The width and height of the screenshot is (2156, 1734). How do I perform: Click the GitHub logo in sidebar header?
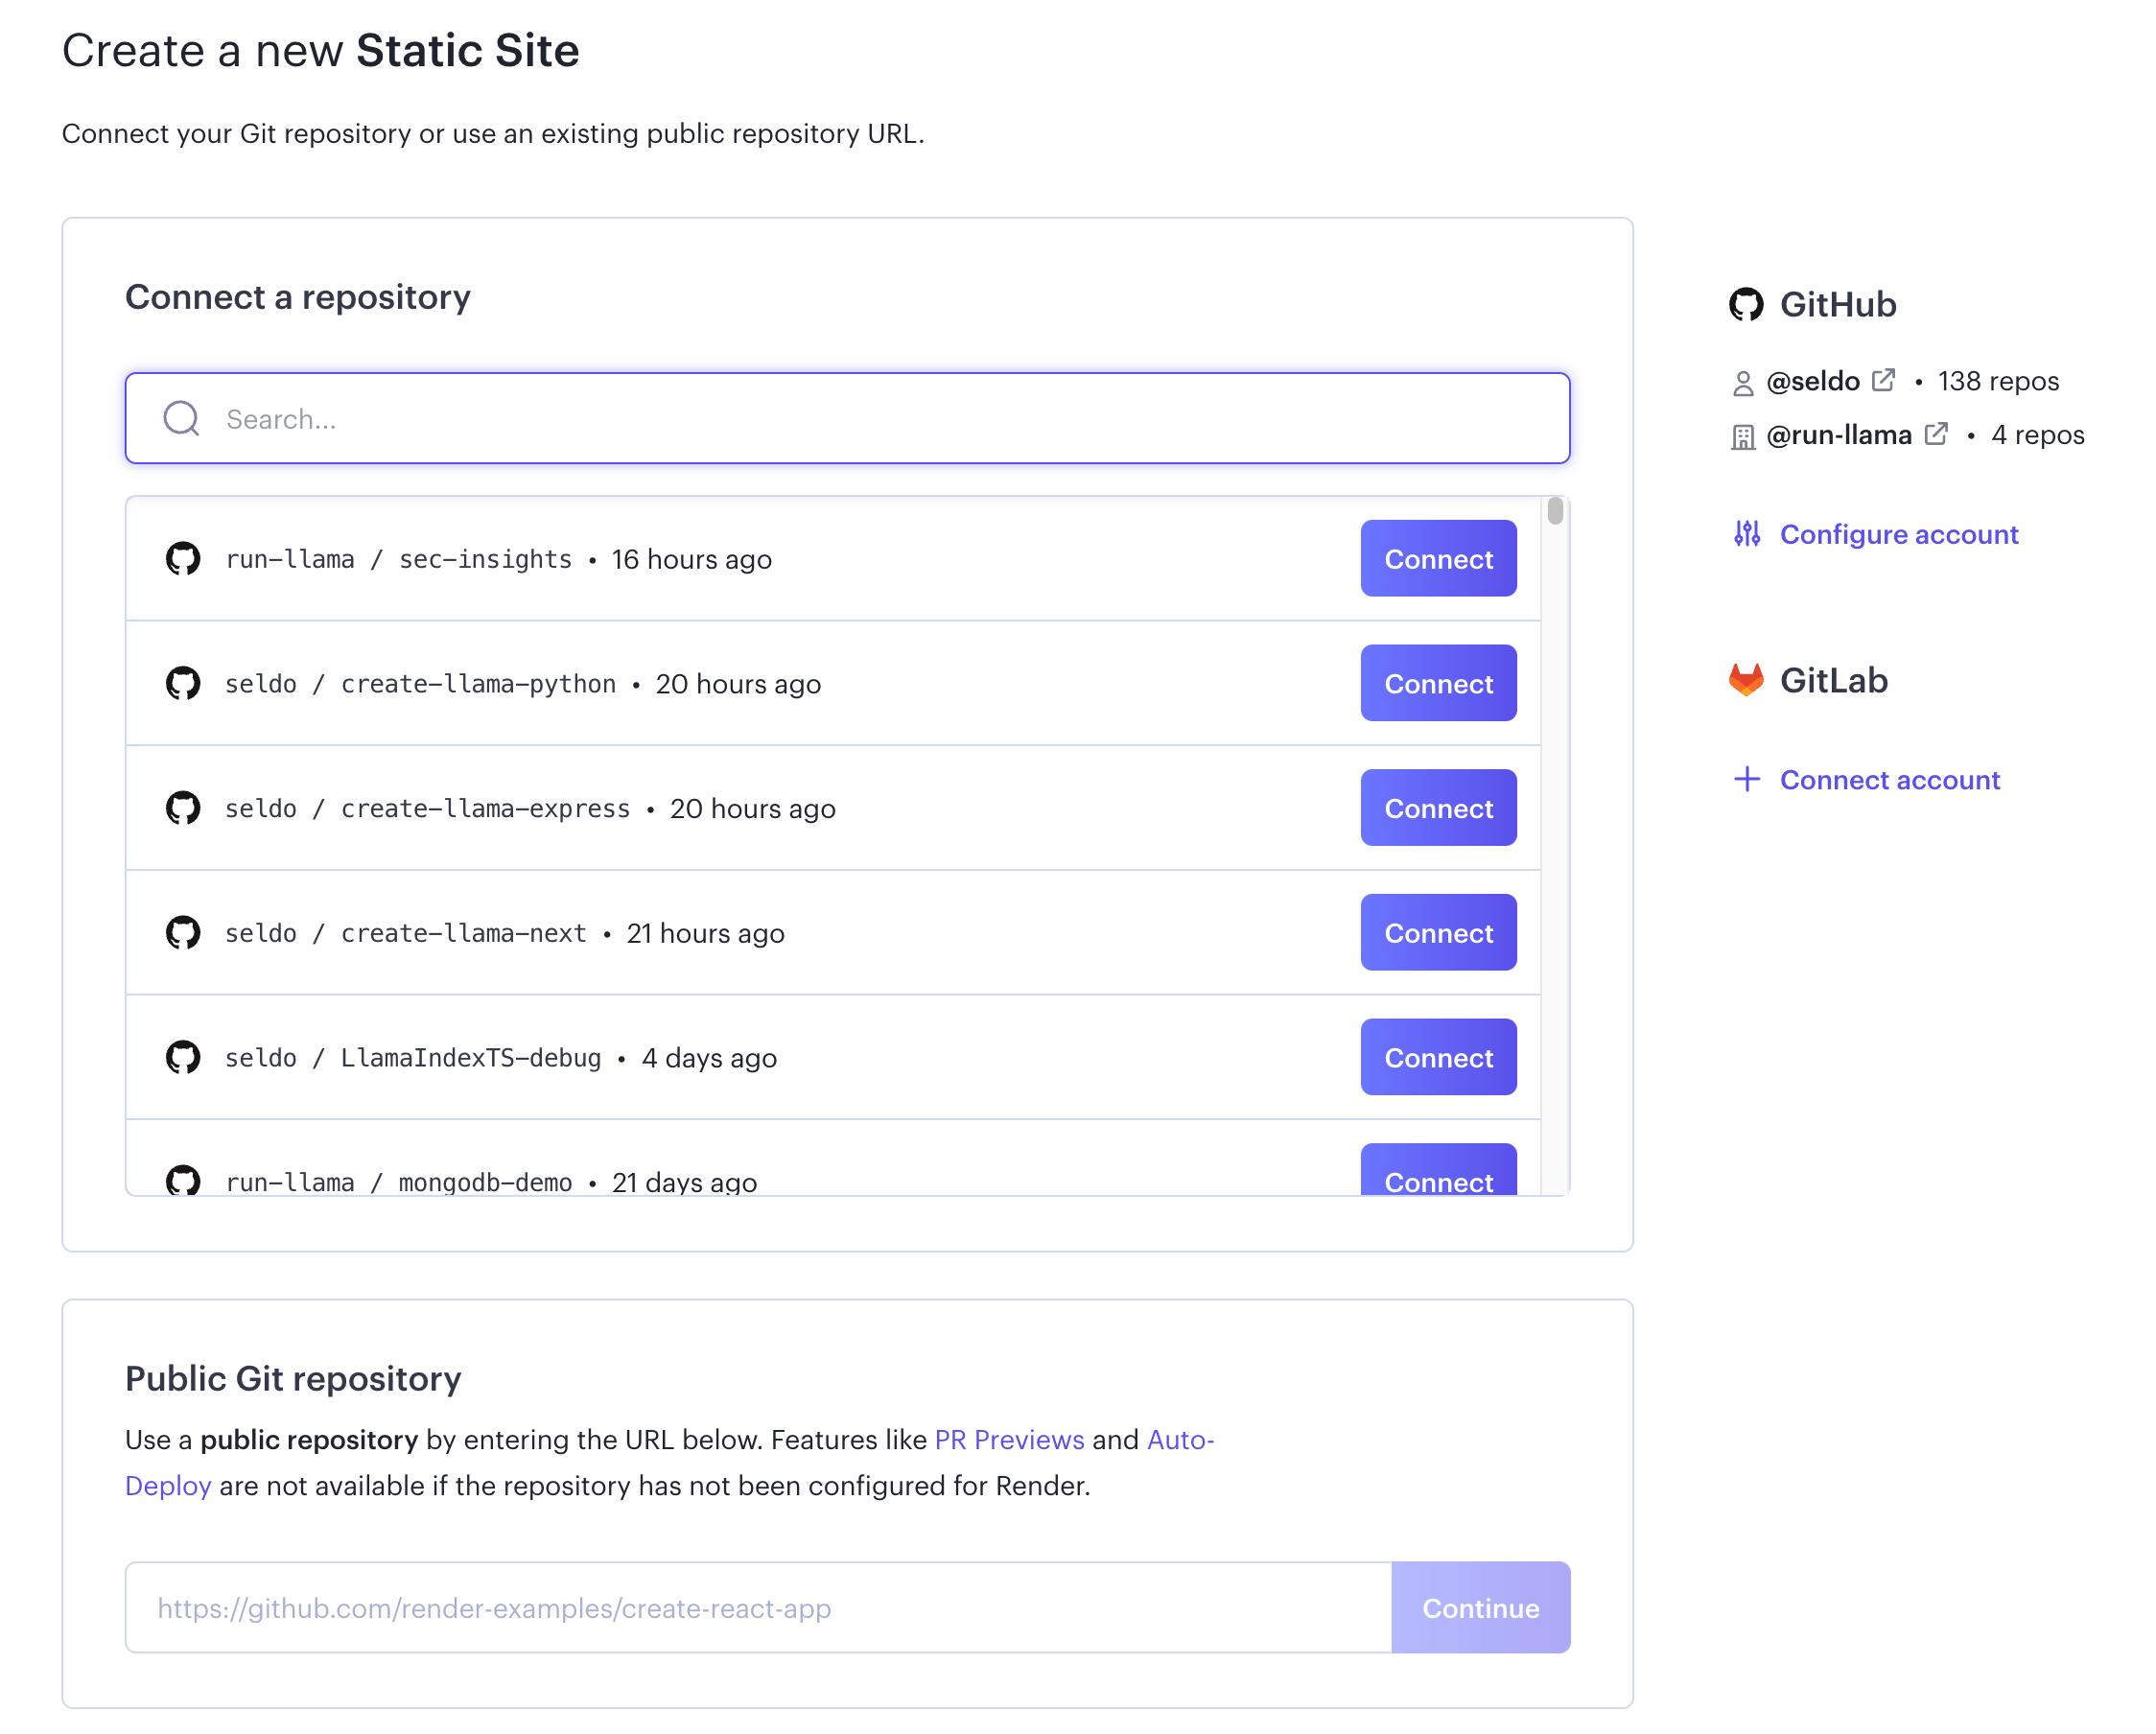pyautogui.click(x=1746, y=304)
